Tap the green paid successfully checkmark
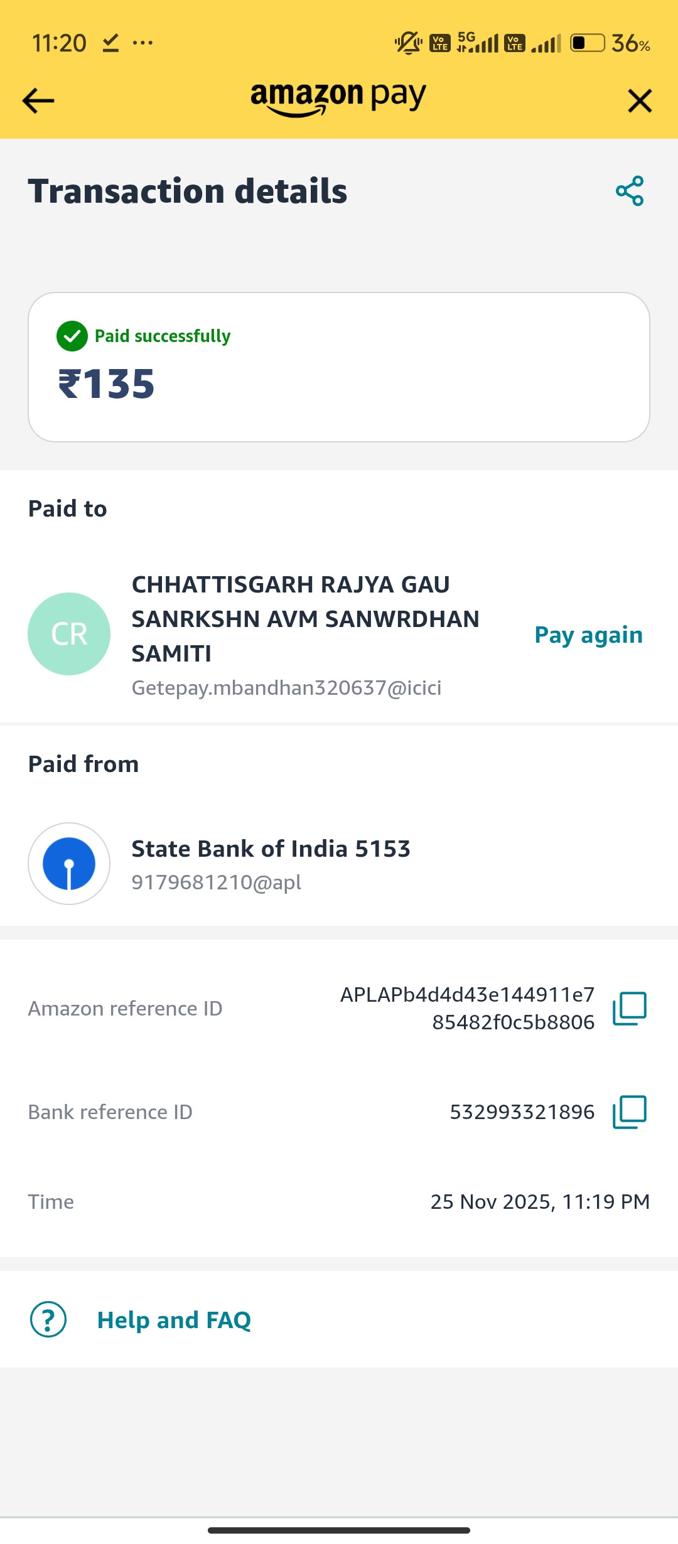Image resolution: width=678 pixels, height=1544 pixels. coord(72,336)
